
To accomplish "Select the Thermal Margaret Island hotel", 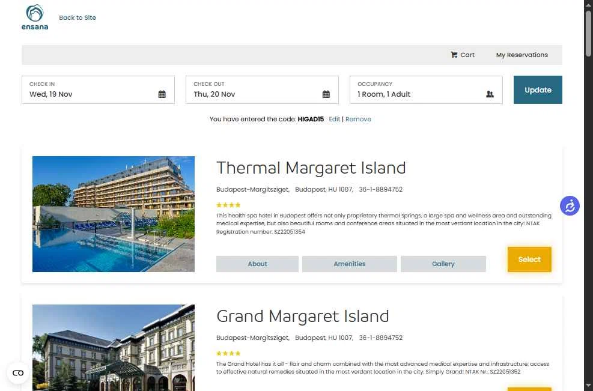I will click(x=529, y=259).
